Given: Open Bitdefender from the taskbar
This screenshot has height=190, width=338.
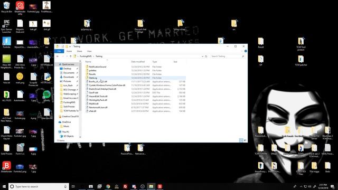Looking at the screenshot, I should point(159,186).
